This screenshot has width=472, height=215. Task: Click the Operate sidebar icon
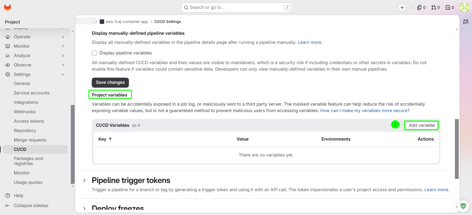point(8,37)
